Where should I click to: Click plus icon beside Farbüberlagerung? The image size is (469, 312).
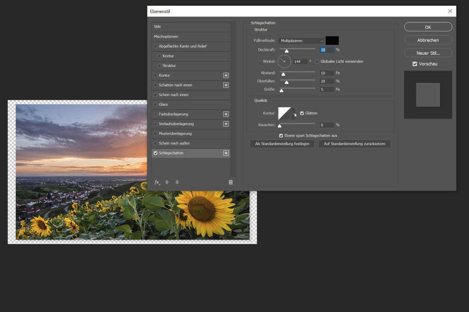(226, 114)
